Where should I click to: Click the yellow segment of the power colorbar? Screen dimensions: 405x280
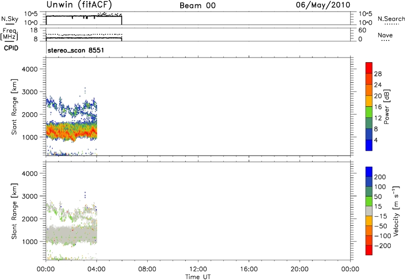pos(369,101)
